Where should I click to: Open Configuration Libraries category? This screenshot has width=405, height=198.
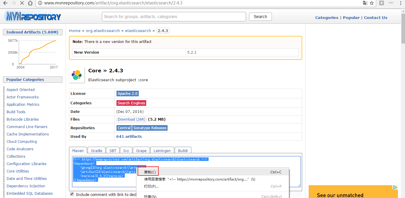pyautogui.click(x=26, y=164)
